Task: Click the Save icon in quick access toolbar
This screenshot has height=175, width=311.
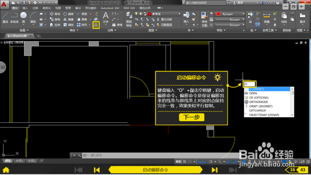Action: click(x=24, y=2)
